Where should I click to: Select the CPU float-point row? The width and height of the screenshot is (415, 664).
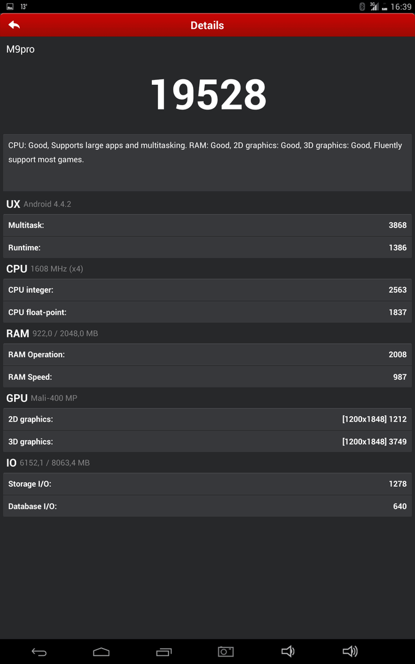pyautogui.click(x=208, y=312)
